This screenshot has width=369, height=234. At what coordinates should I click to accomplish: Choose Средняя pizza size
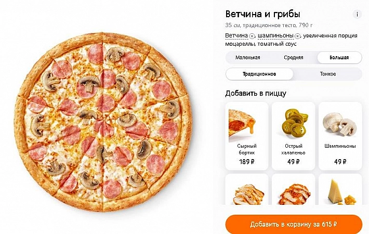pos(294,57)
